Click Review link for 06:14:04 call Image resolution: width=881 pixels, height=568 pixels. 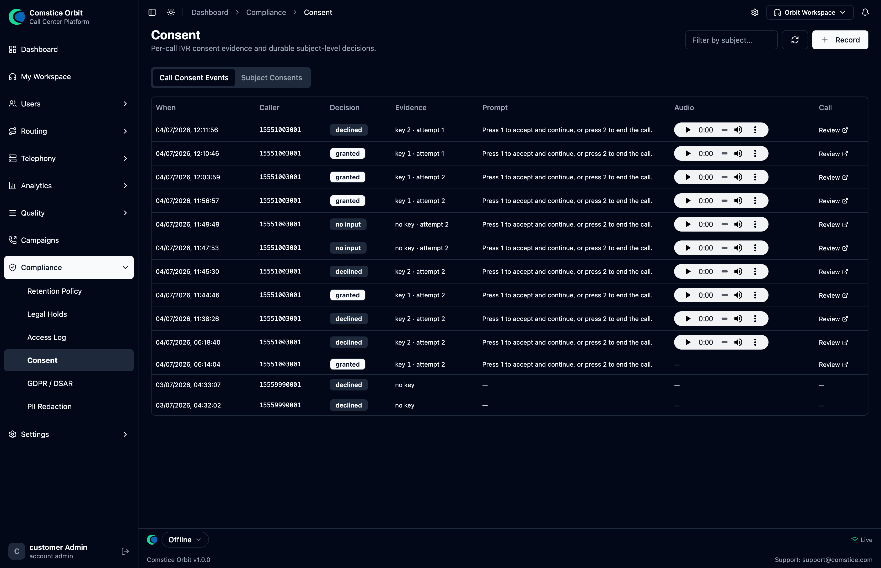point(833,365)
